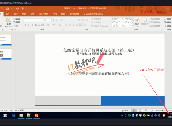Click the Redo/Repeat circular arrow icon
172x126 pixels.
pos(18,9)
